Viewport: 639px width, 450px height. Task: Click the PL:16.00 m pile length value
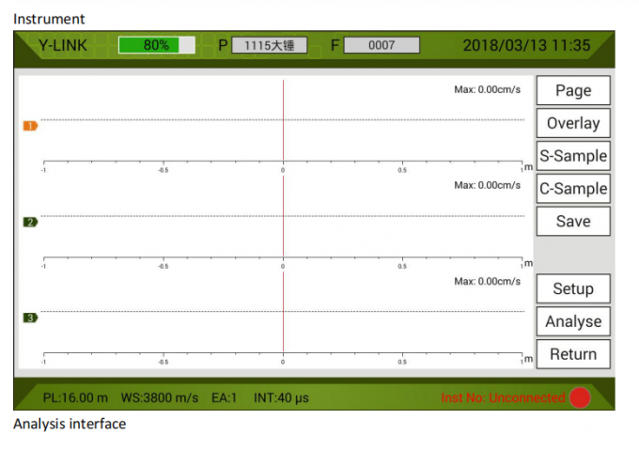click(x=75, y=397)
